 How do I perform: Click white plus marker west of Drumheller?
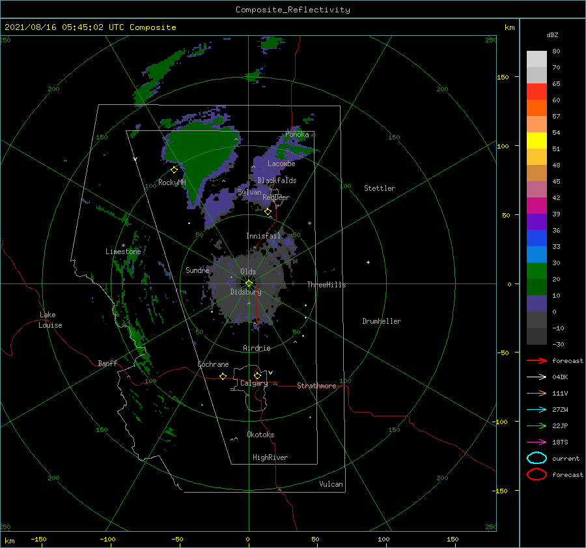coord(368,262)
